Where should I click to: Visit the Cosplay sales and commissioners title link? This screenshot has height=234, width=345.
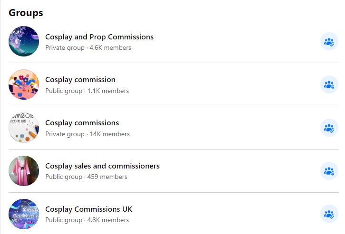click(x=102, y=166)
